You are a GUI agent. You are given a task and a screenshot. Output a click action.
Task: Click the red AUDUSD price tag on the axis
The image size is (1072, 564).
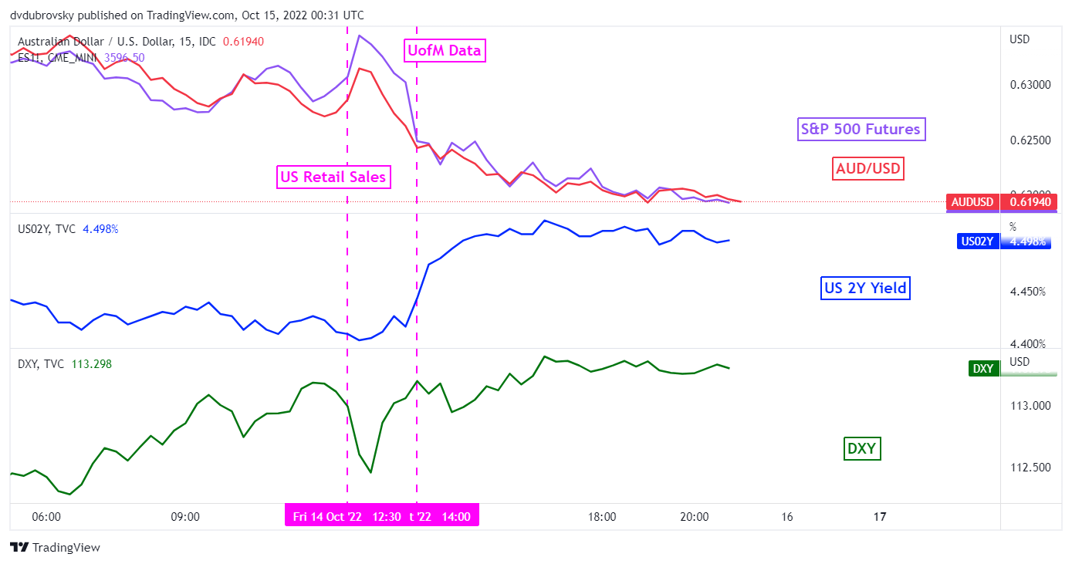972,202
